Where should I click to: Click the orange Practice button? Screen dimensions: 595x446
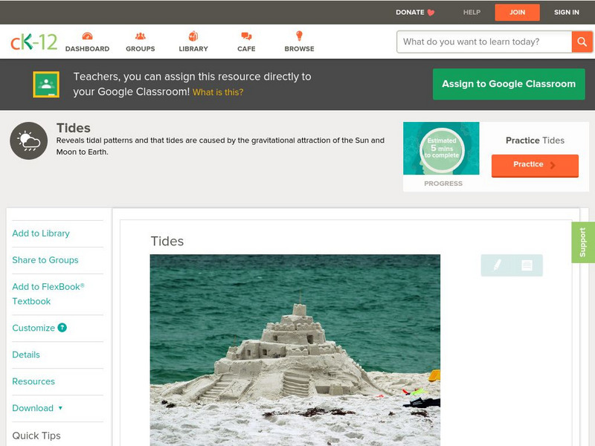(535, 165)
